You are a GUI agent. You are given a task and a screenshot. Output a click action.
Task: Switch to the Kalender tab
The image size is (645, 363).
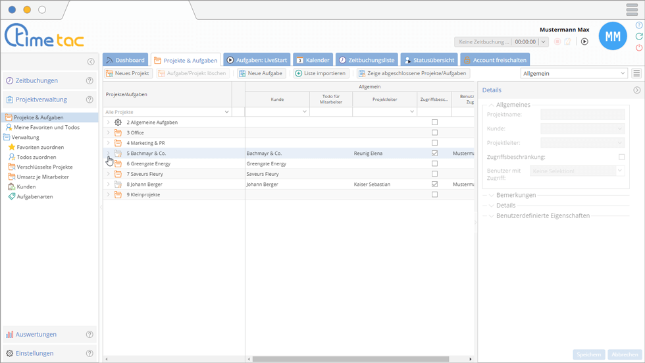click(312, 60)
